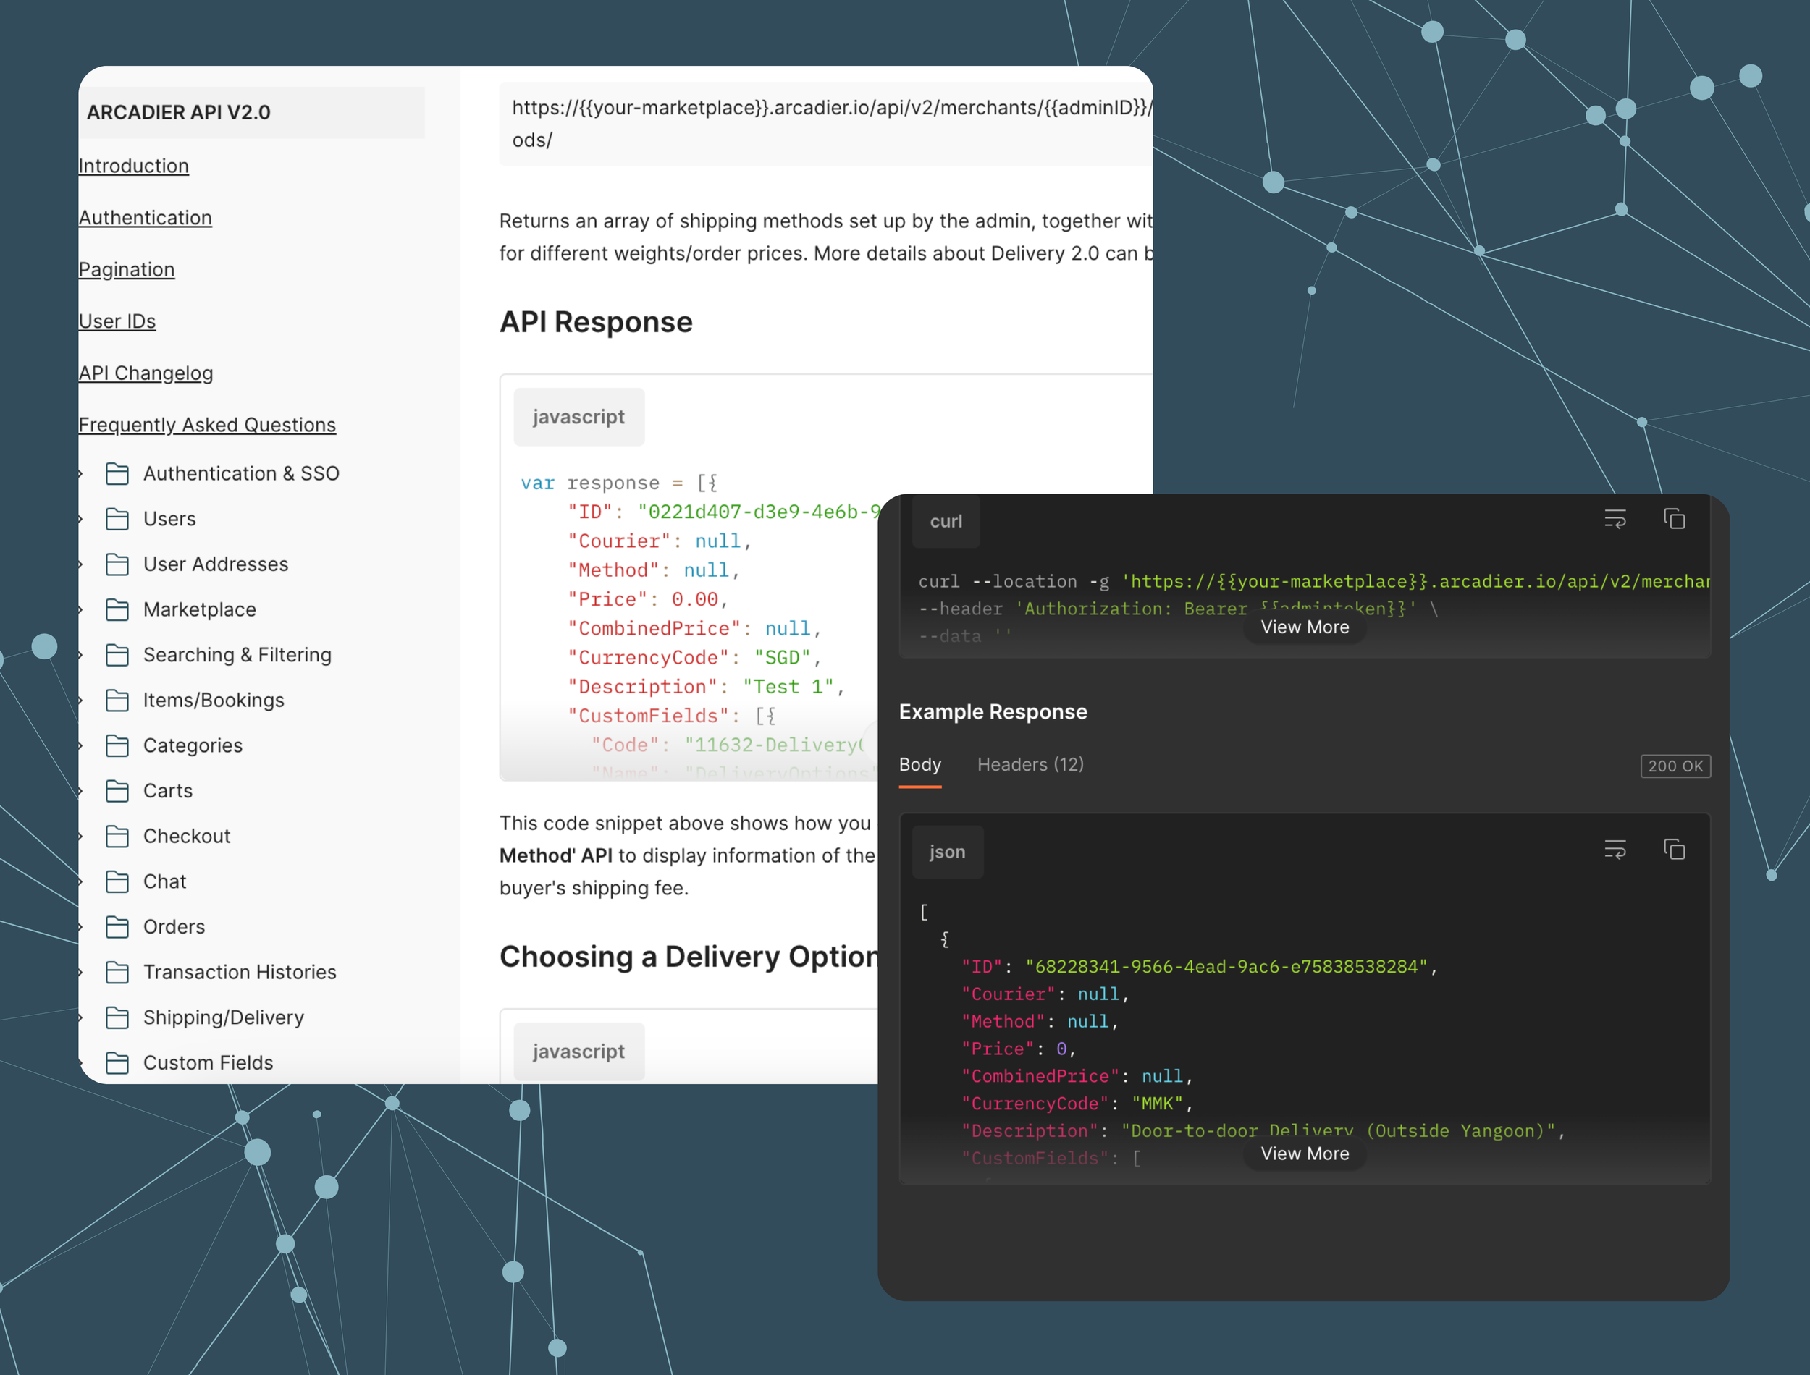Screen dimensions: 1810x1375
Task: Click the Transaction Histories folder icon
Action: (117, 973)
